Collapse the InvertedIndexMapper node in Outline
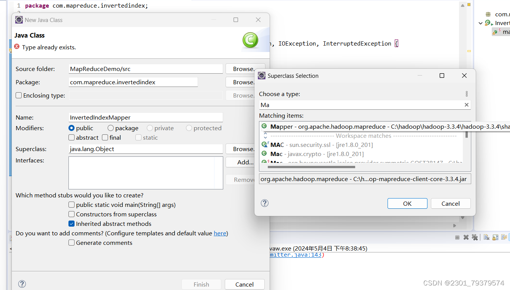 point(480,23)
